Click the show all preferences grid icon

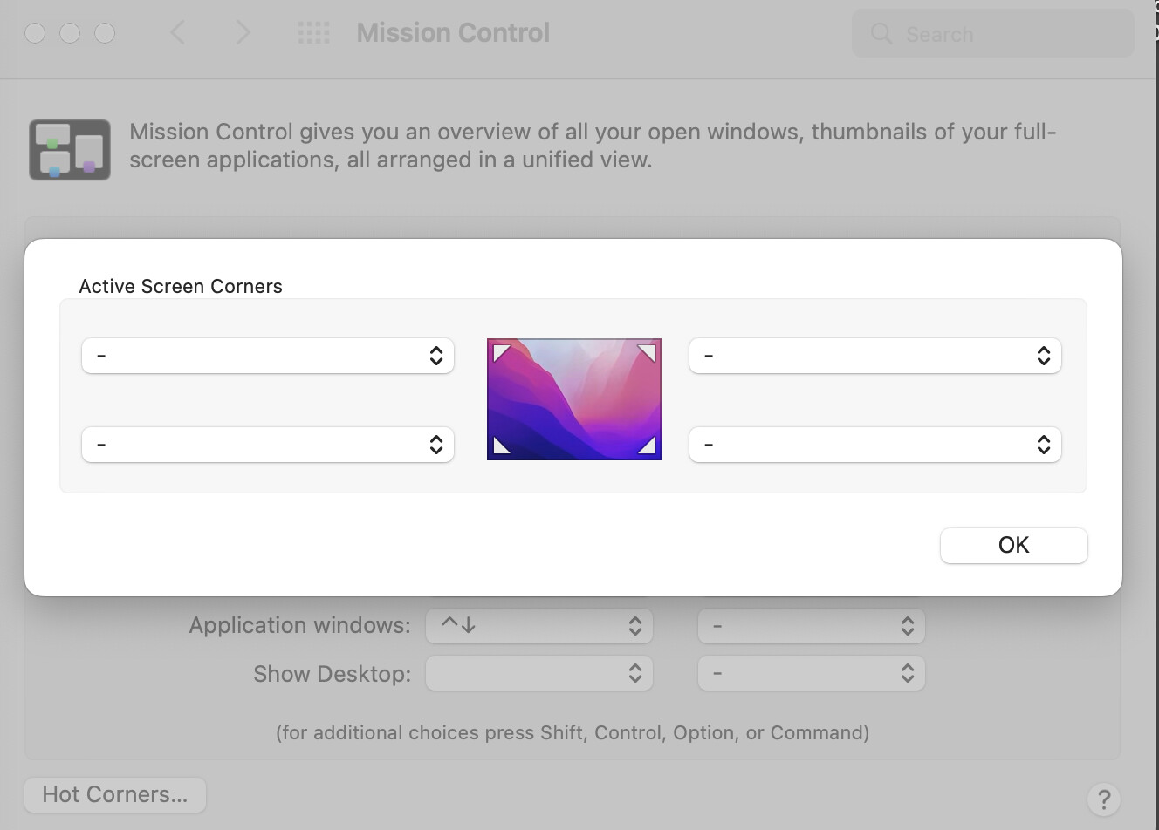314,33
